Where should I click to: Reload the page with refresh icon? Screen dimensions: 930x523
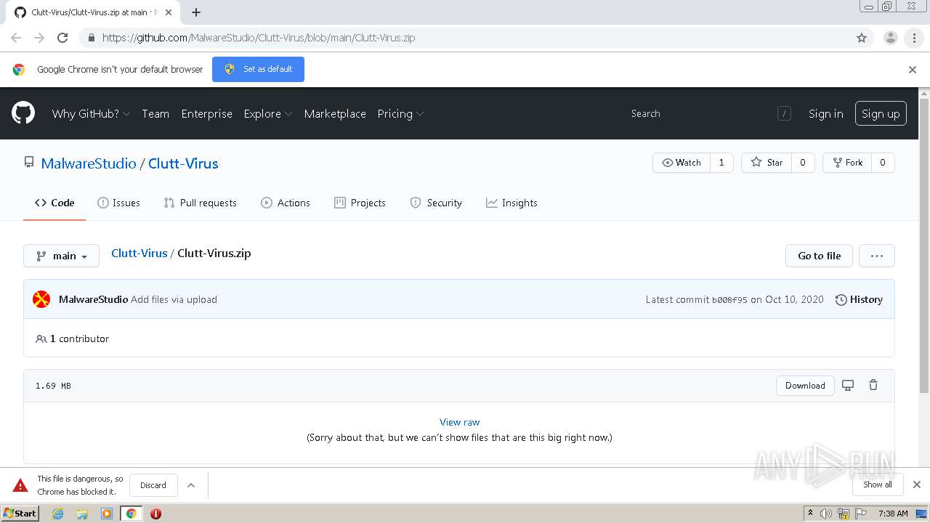click(x=62, y=38)
